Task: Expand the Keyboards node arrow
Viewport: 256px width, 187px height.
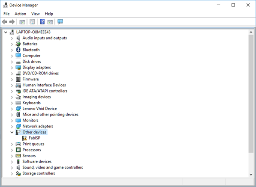Action: pyautogui.click(x=12, y=103)
